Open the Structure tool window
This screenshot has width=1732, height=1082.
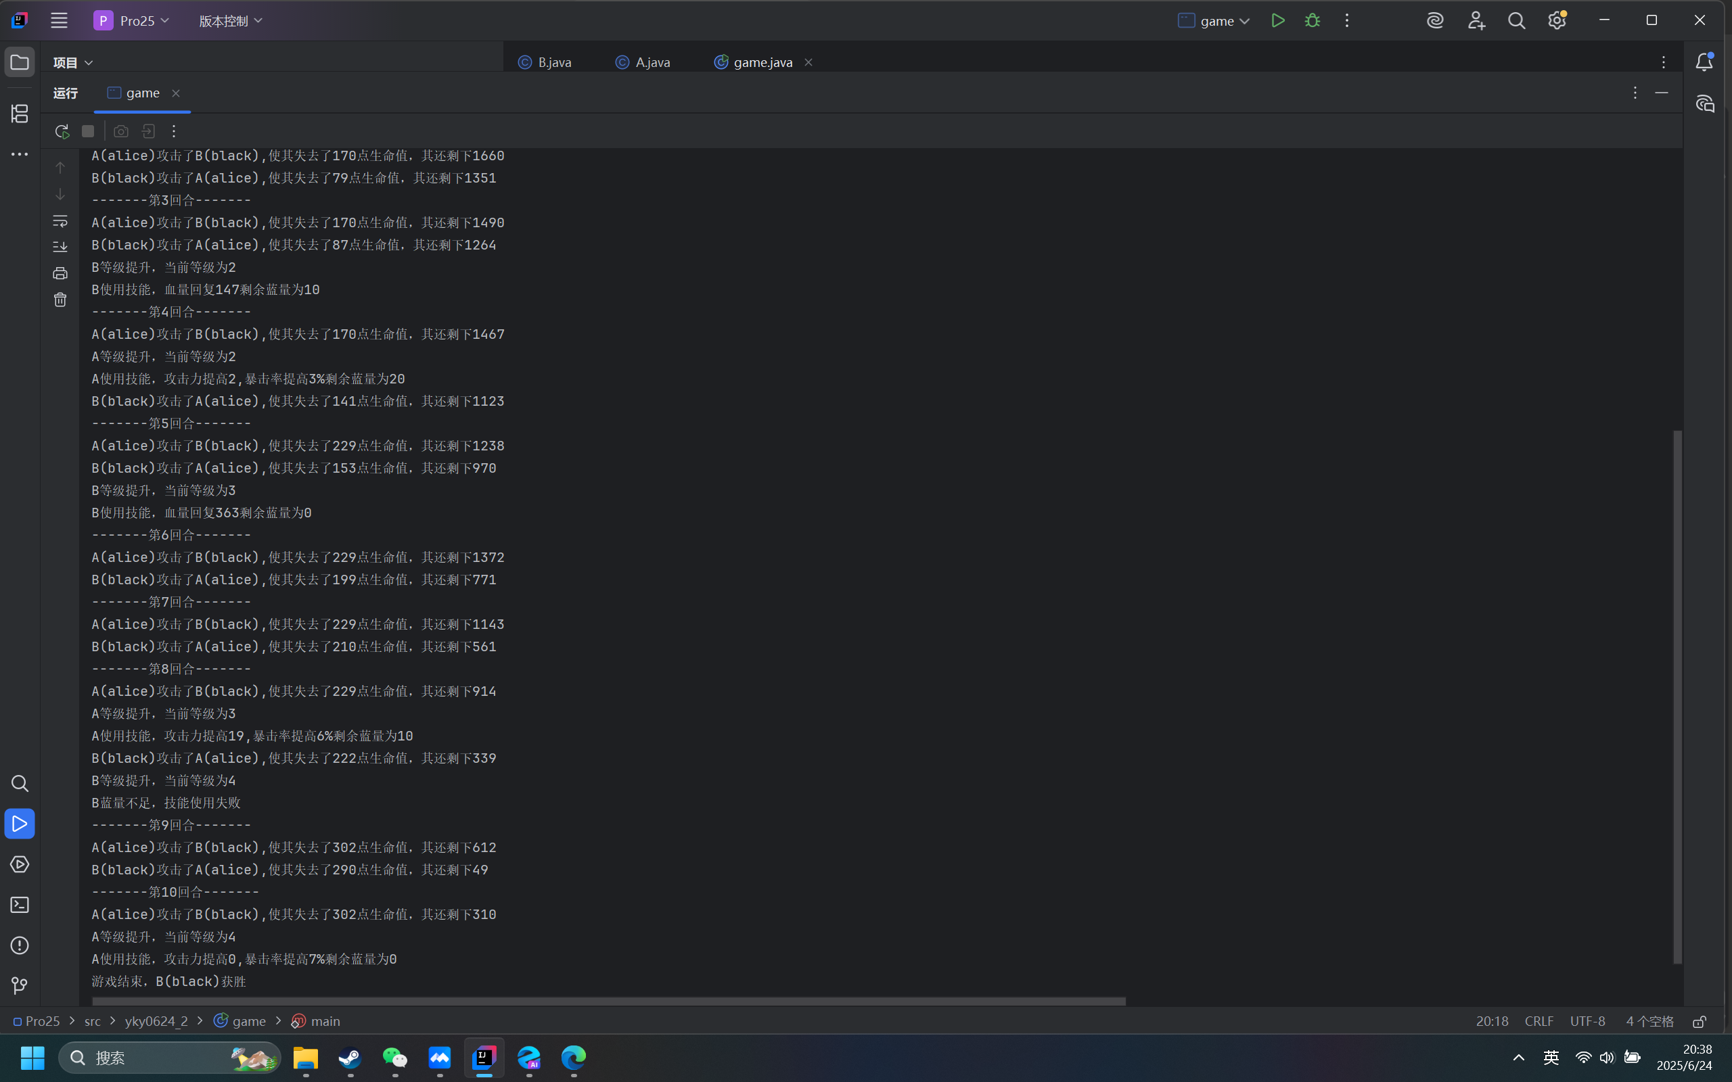tap(20, 114)
